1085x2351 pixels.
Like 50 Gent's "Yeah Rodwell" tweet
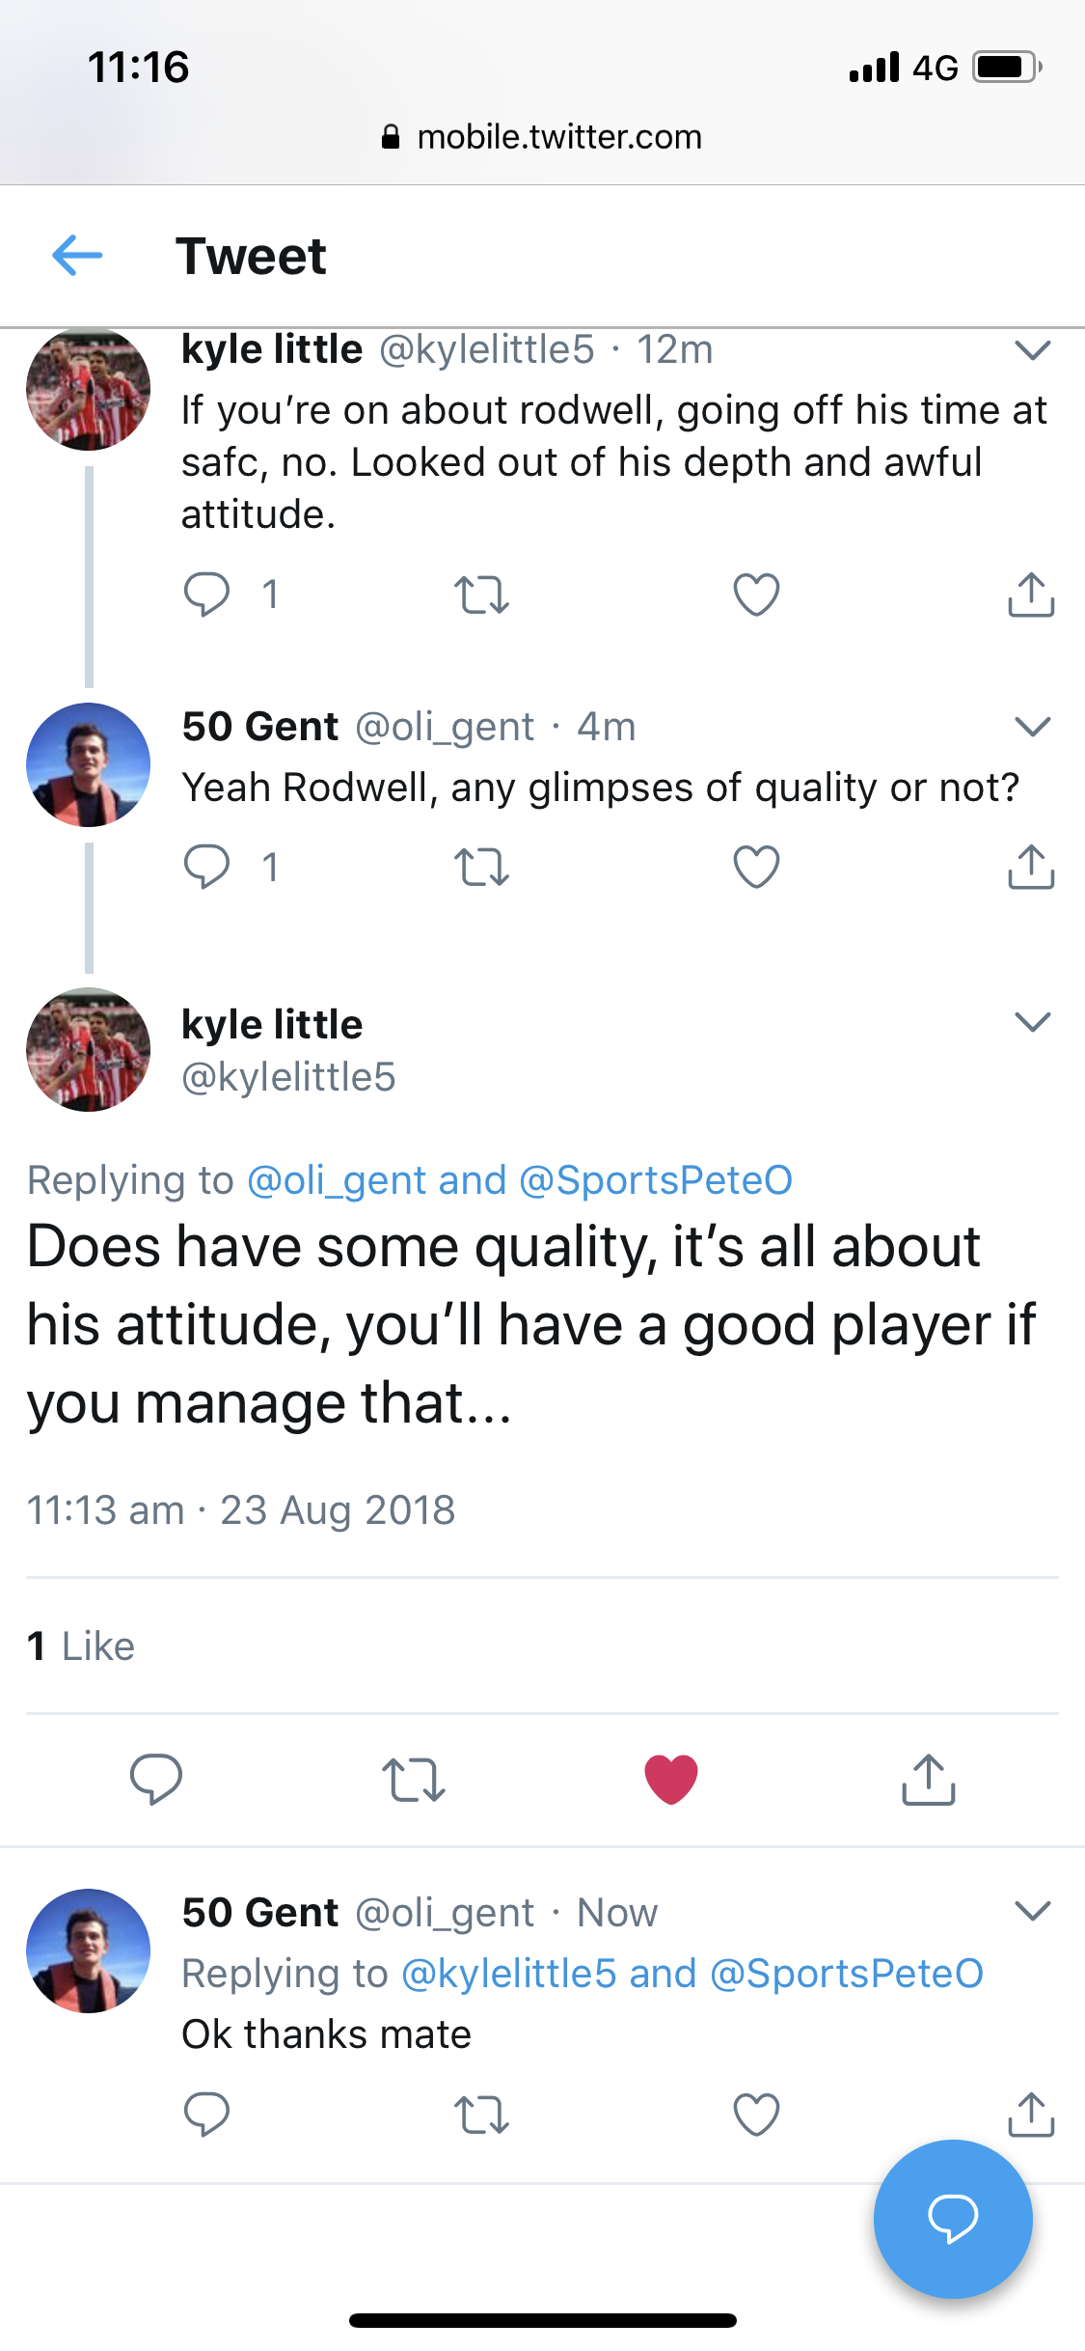tap(756, 867)
